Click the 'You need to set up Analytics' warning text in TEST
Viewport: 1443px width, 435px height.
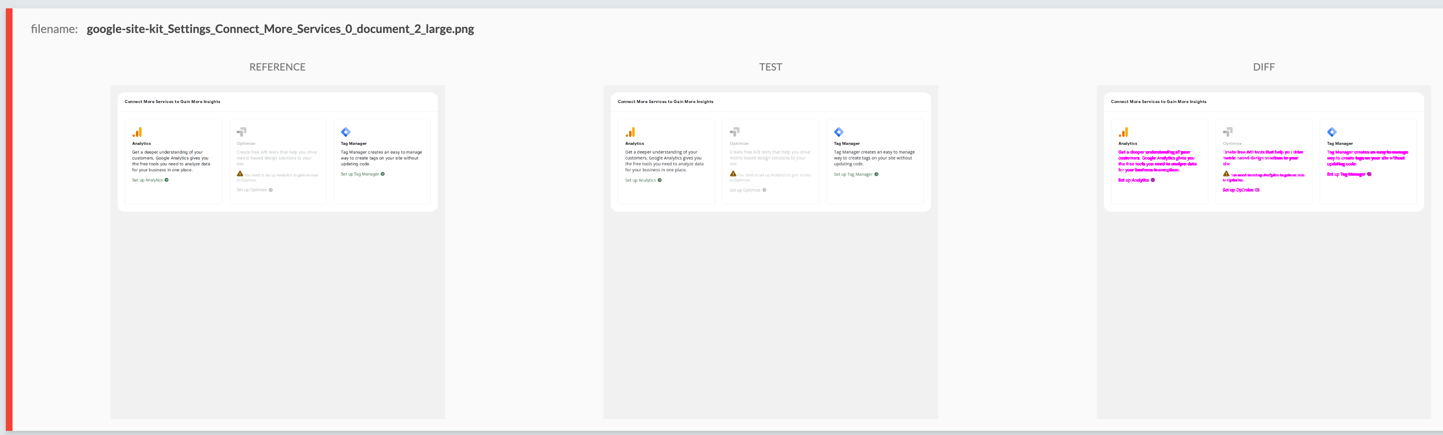770,177
